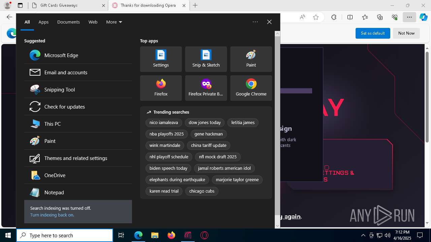The width and height of the screenshot is (431, 242).
Task: Switch to Apps search tab
Action: 43,22
